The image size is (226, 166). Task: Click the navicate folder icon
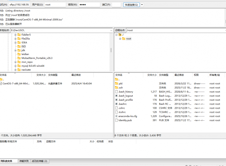[x=19, y=70]
